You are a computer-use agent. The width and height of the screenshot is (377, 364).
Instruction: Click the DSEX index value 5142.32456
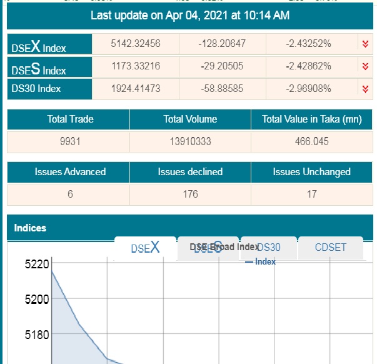point(135,44)
